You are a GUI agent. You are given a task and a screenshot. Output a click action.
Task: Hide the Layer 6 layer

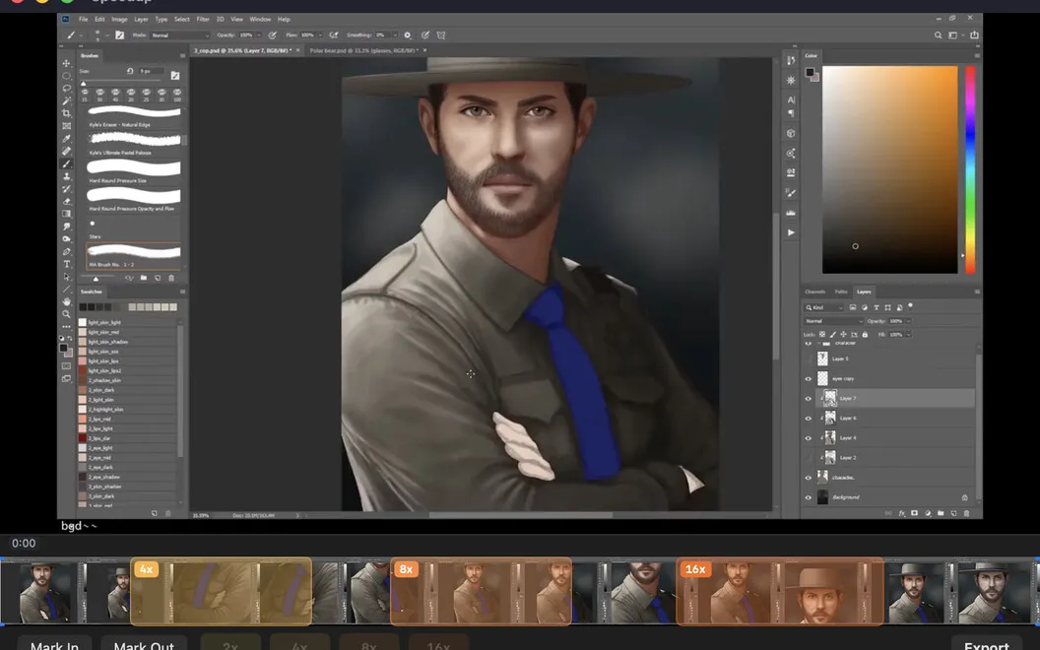tap(808, 419)
